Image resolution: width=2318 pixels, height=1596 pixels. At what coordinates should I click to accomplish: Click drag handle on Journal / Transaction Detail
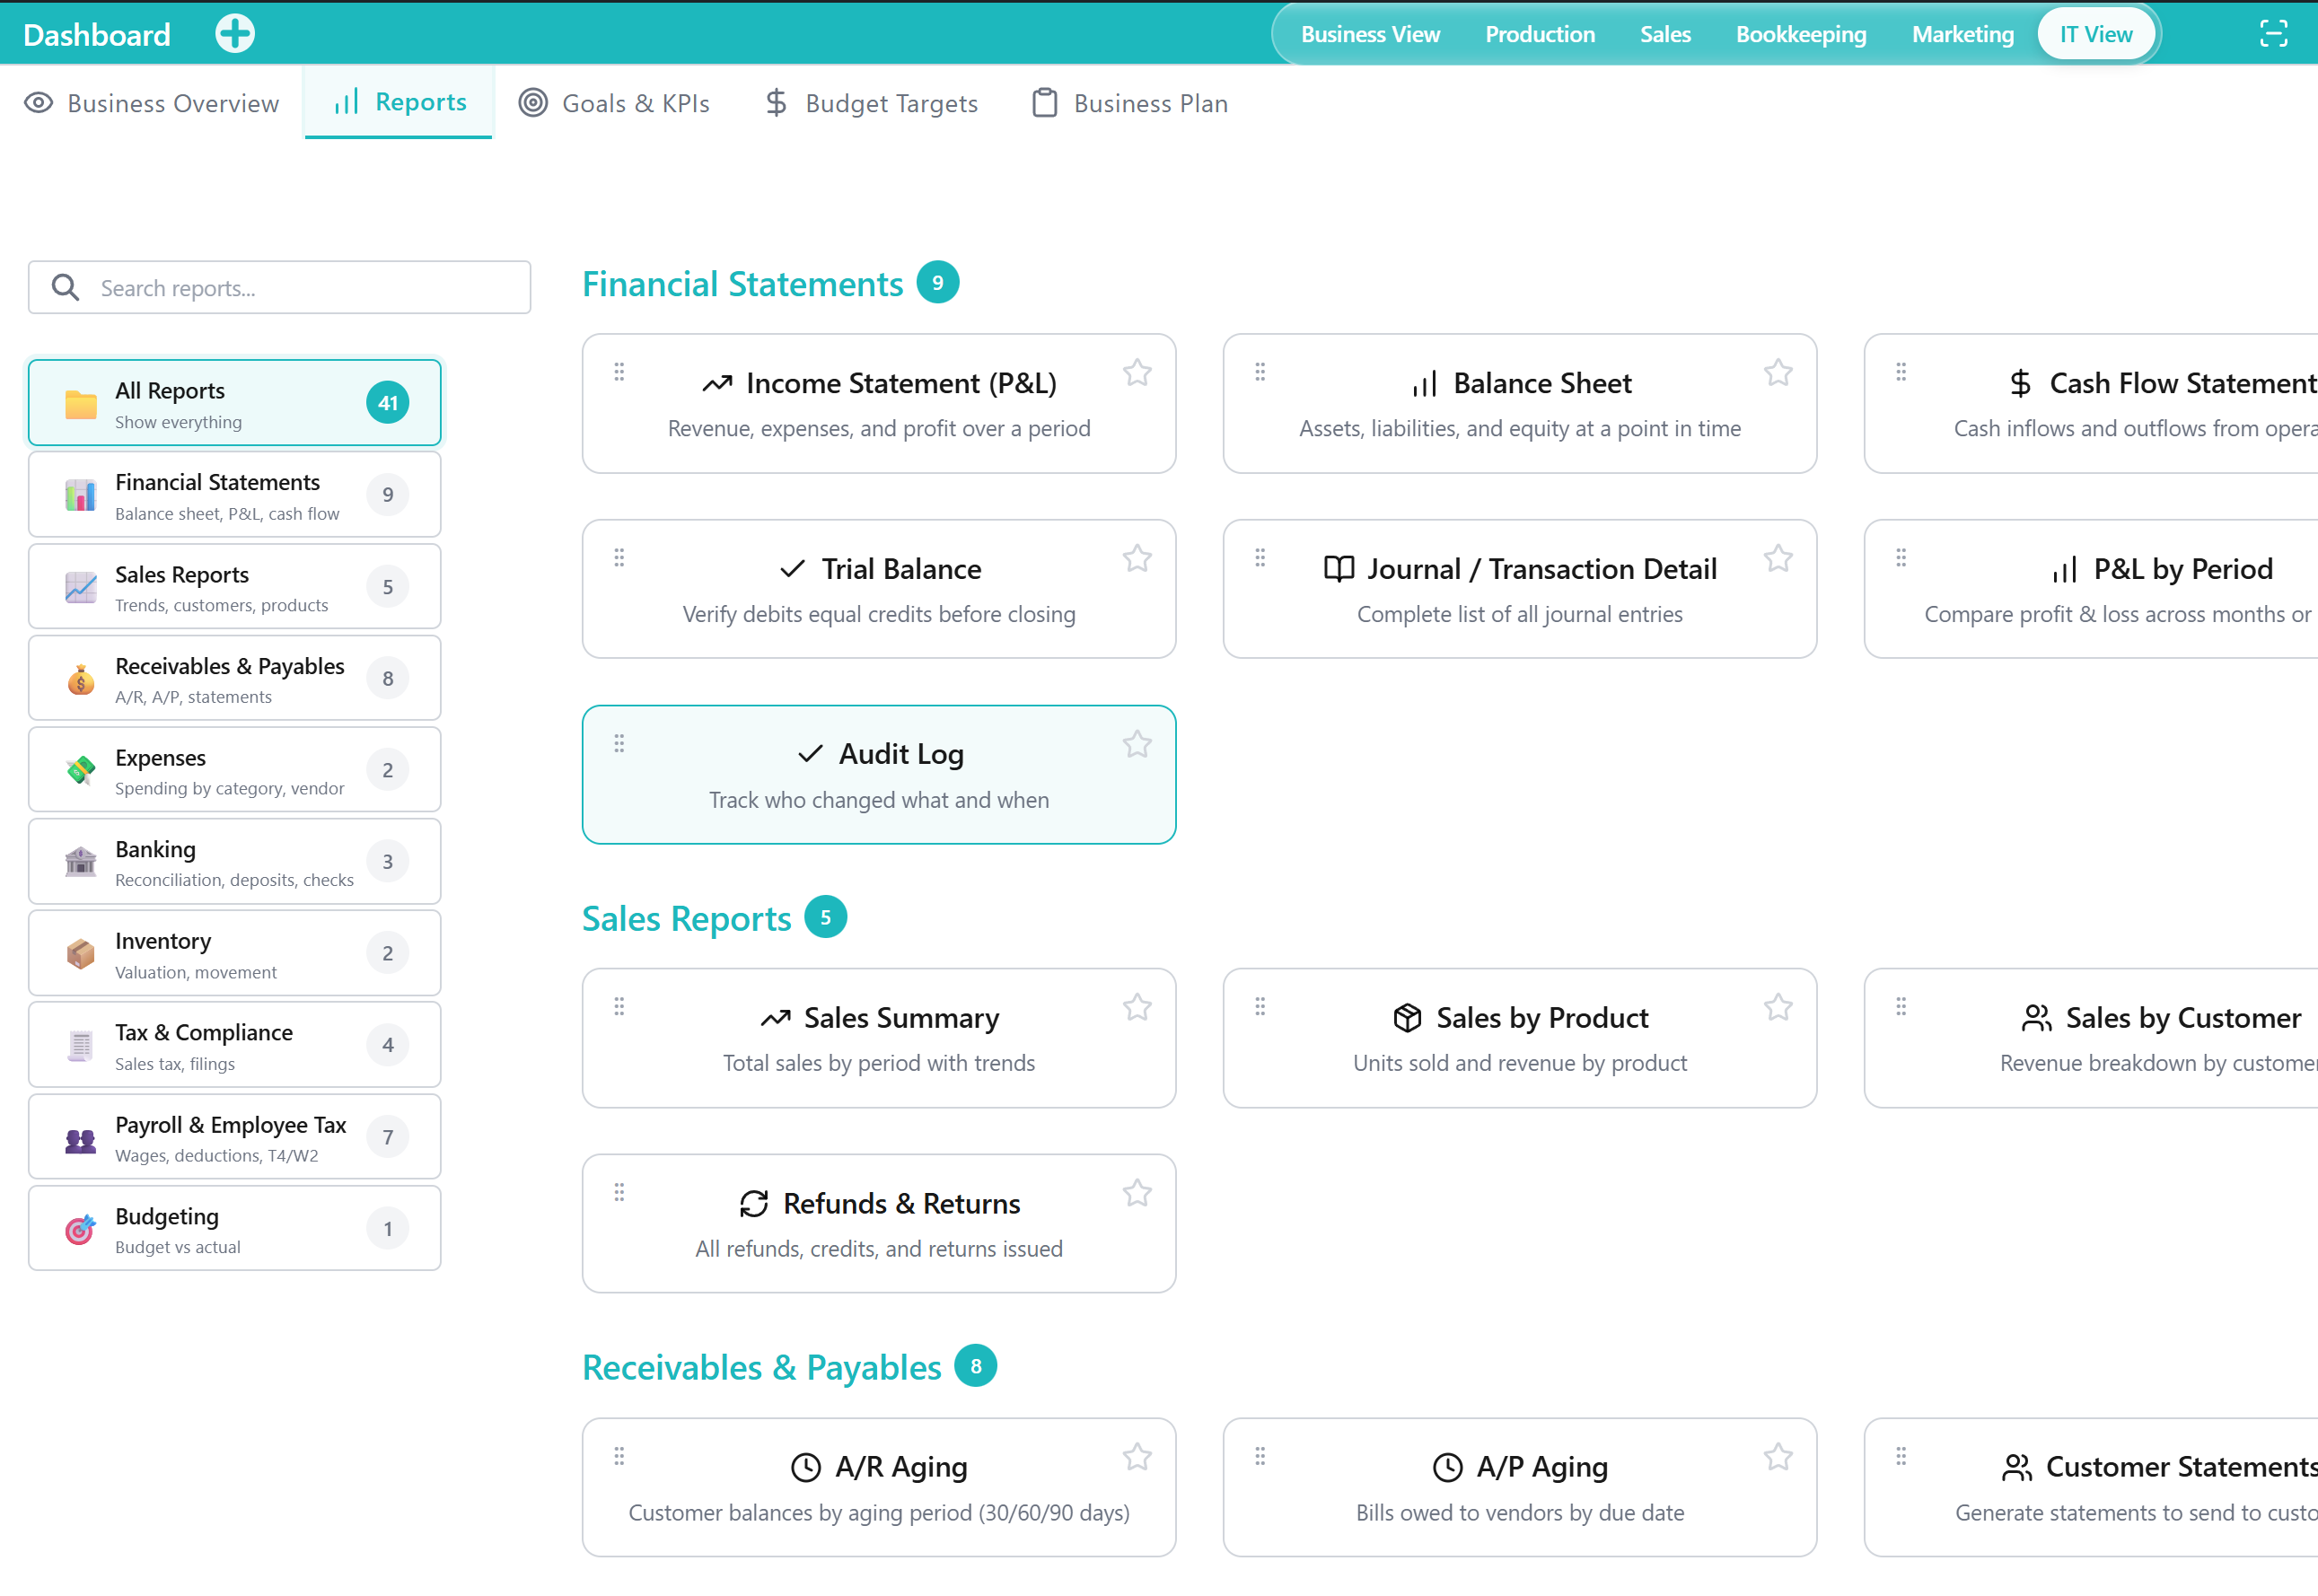1260,558
